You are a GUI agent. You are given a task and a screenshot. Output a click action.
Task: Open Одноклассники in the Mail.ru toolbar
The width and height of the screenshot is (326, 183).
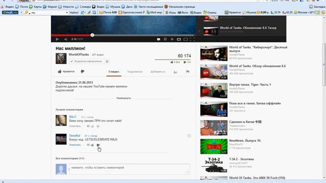click(131, 12)
